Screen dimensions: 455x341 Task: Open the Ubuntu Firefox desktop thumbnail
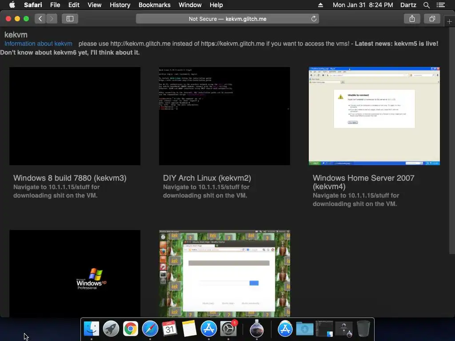[x=224, y=274]
